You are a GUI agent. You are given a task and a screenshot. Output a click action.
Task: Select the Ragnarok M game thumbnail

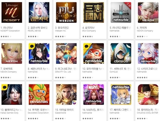(x=66, y=53)
